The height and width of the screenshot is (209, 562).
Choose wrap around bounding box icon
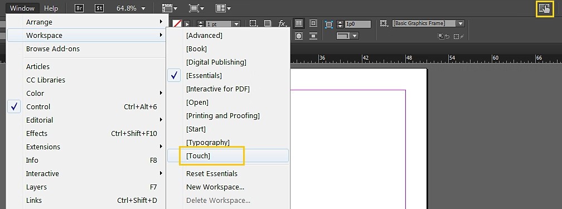point(313,23)
